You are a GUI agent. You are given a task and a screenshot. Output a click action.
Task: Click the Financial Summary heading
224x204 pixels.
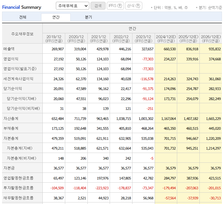22,7
